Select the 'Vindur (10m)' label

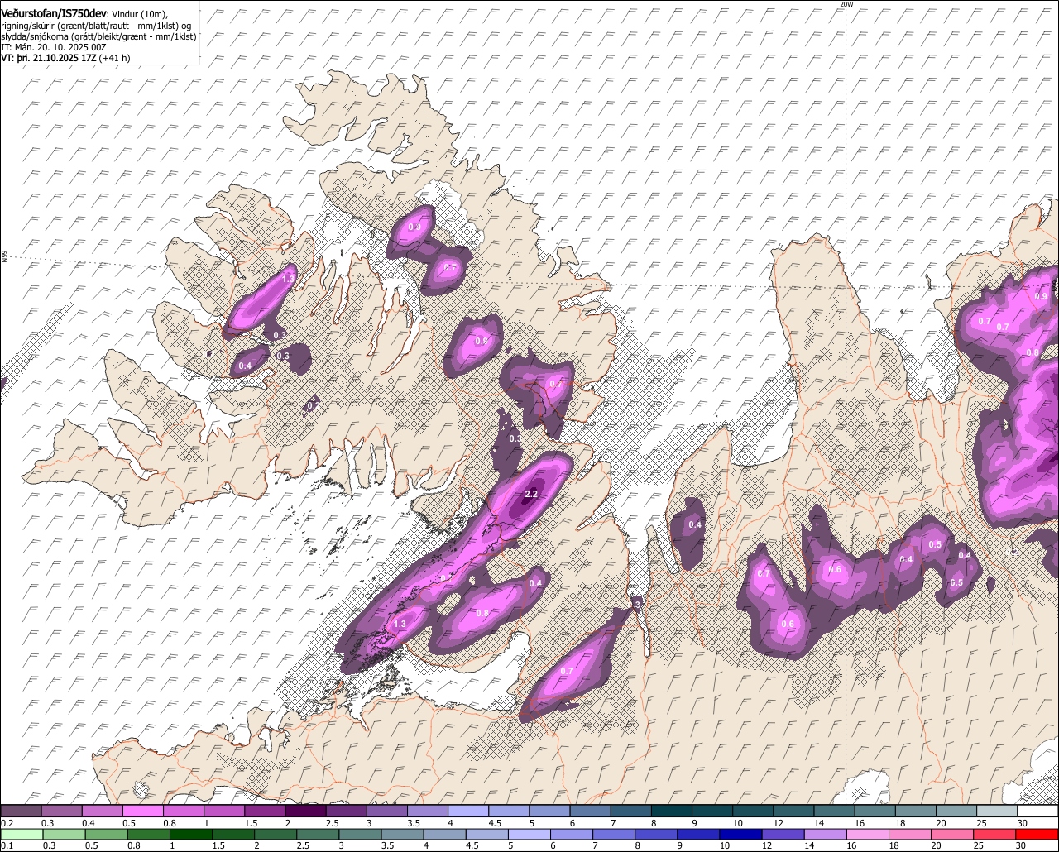tap(140, 14)
